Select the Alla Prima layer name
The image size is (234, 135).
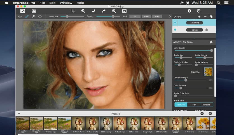pos(195,23)
